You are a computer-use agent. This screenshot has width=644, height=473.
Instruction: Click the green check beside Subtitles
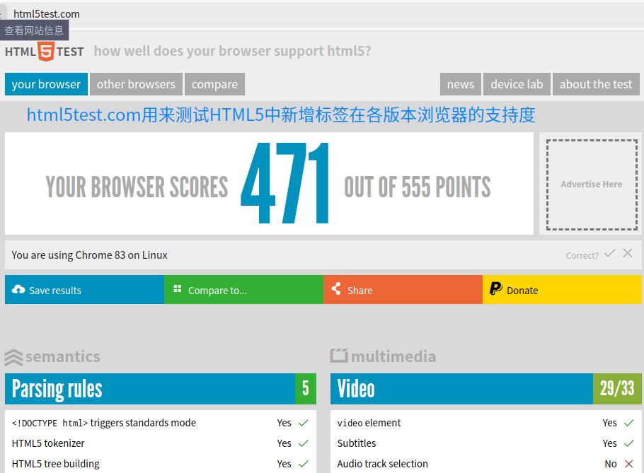(629, 443)
